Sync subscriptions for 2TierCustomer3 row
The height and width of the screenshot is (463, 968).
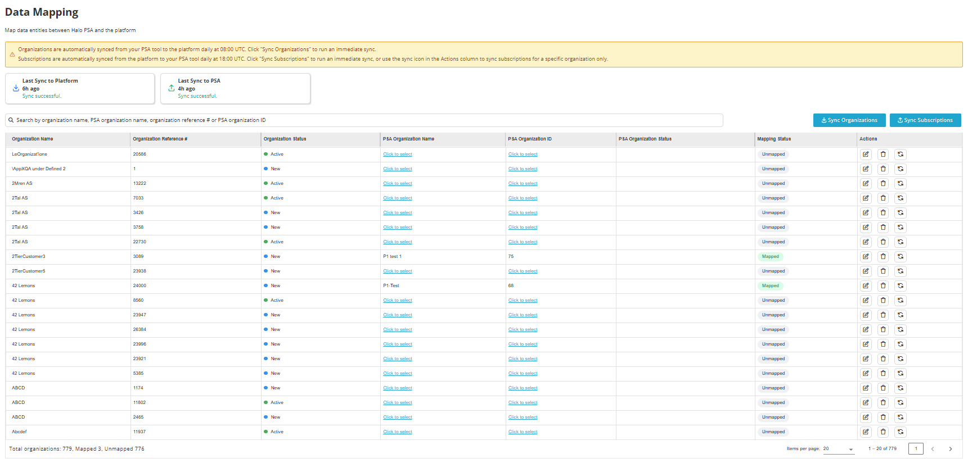click(x=901, y=256)
